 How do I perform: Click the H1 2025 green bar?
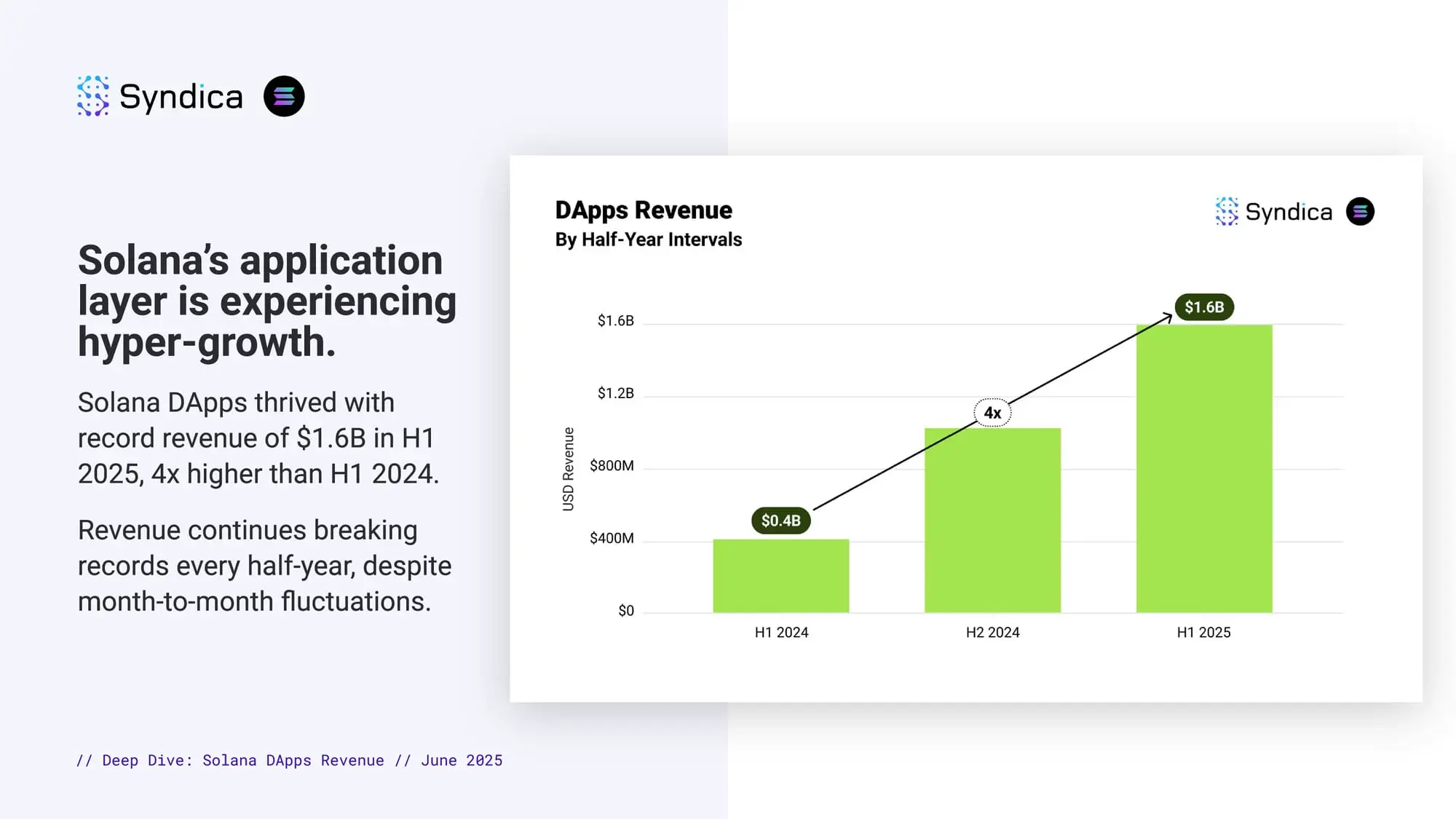[1204, 468]
